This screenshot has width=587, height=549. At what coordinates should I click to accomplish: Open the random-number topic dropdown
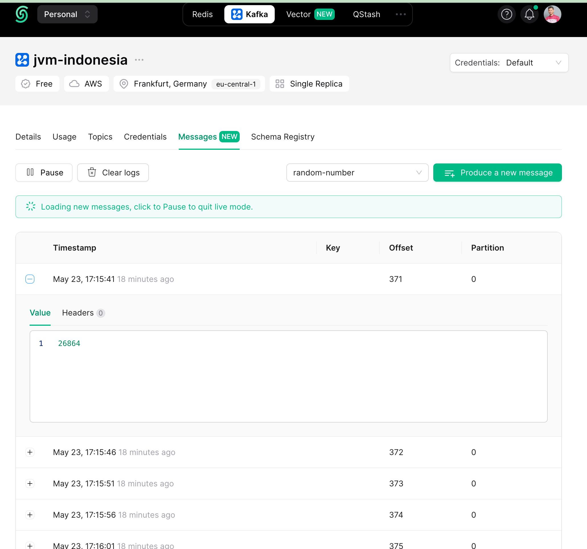click(357, 173)
